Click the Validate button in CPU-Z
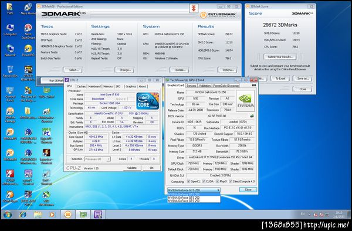 click(132, 168)
